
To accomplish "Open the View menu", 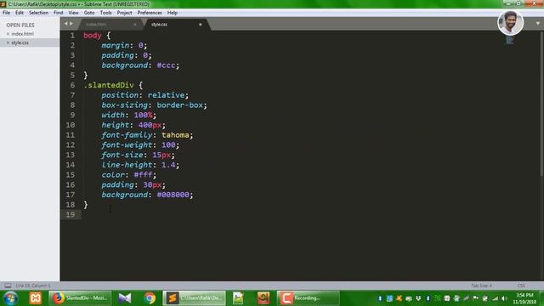I will coord(73,13).
